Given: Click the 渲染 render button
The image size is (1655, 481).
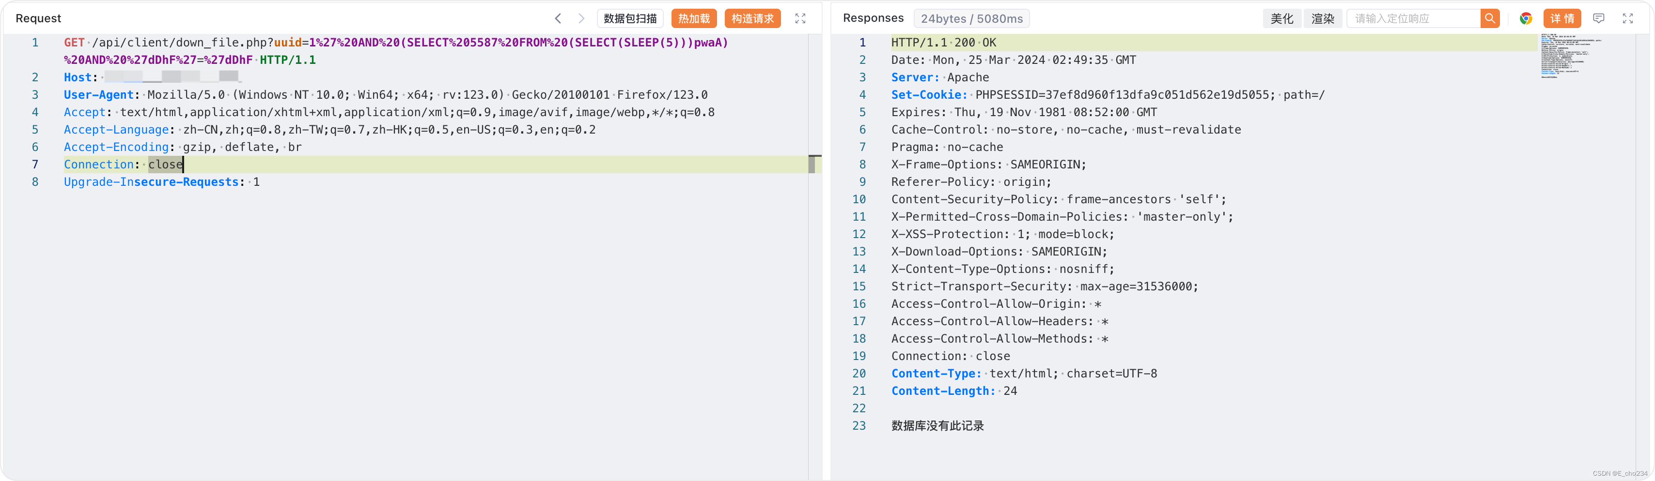Looking at the screenshot, I should coord(1323,18).
